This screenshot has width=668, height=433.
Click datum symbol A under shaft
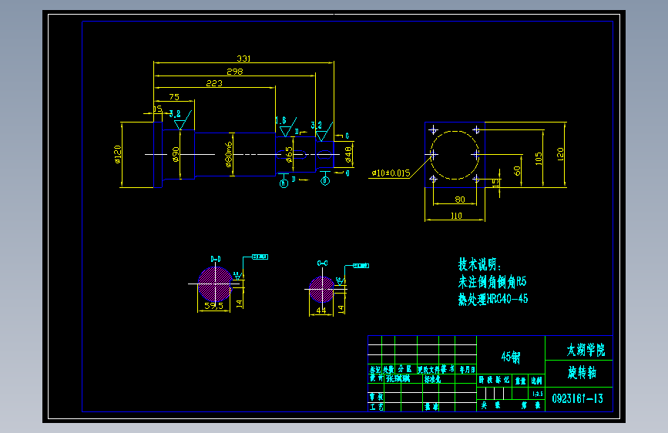pyautogui.click(x=284, y=181)
